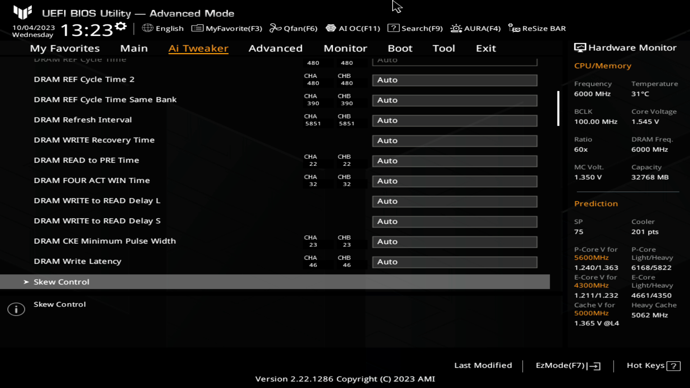Open DRAM FOUR ACT WIN Time field
690x388 pixels.
pos(455,181)
